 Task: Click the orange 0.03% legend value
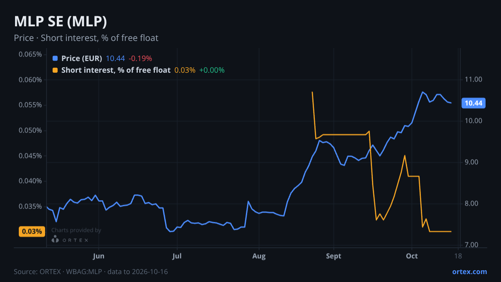pyautogui.click(x=185, y=70)
